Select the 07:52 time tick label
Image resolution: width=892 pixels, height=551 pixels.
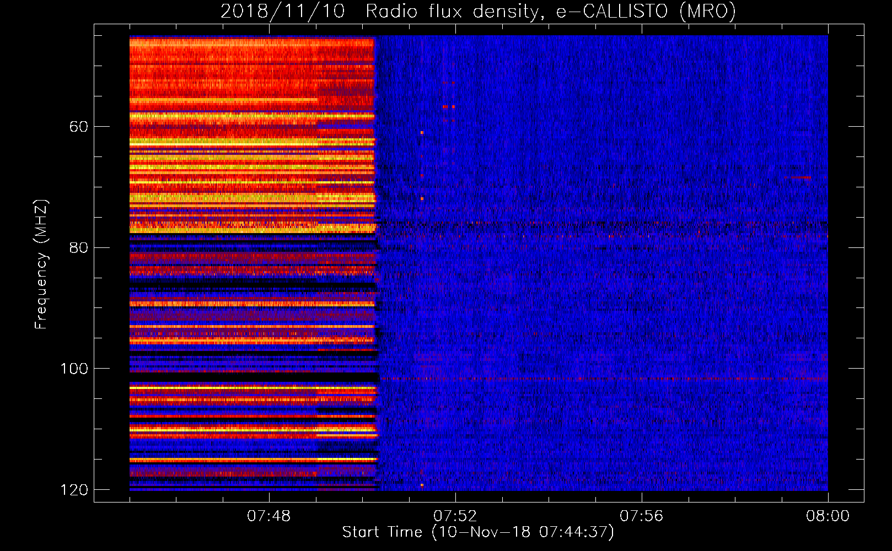pyautogui.click(x=455, y=516)
